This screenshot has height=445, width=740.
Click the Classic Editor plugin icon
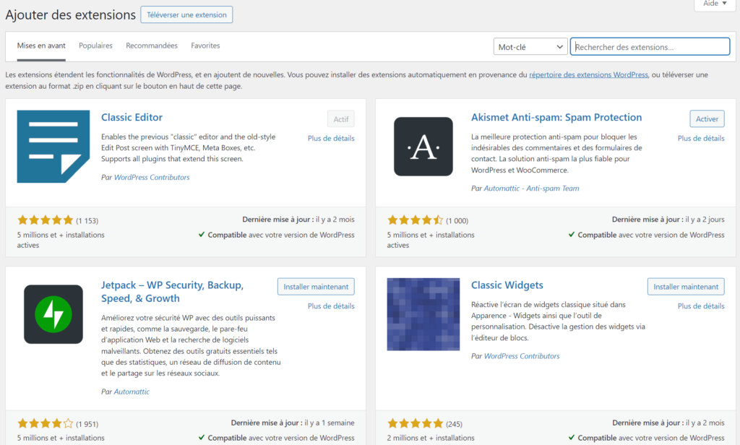53,147
